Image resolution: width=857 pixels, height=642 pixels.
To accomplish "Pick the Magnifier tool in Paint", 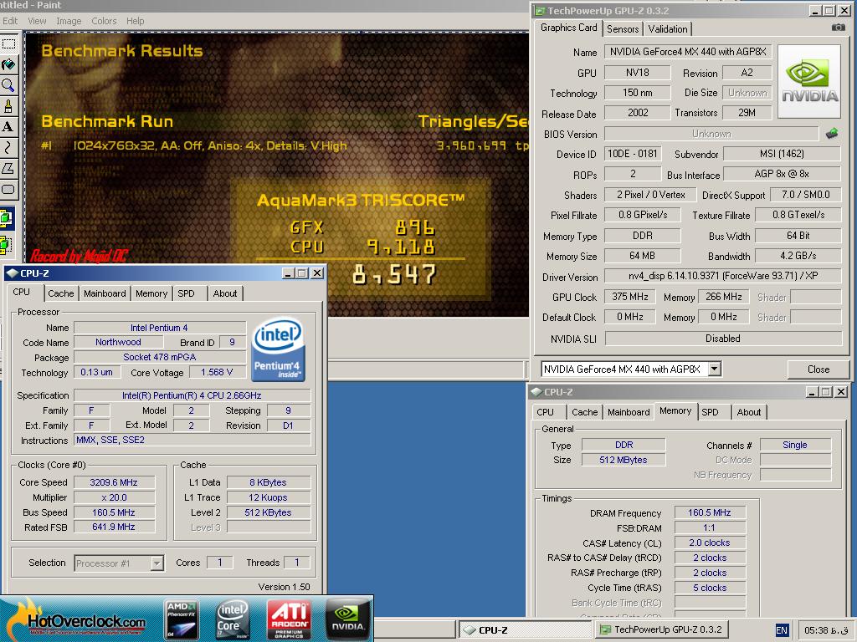I will coord(8,85).
